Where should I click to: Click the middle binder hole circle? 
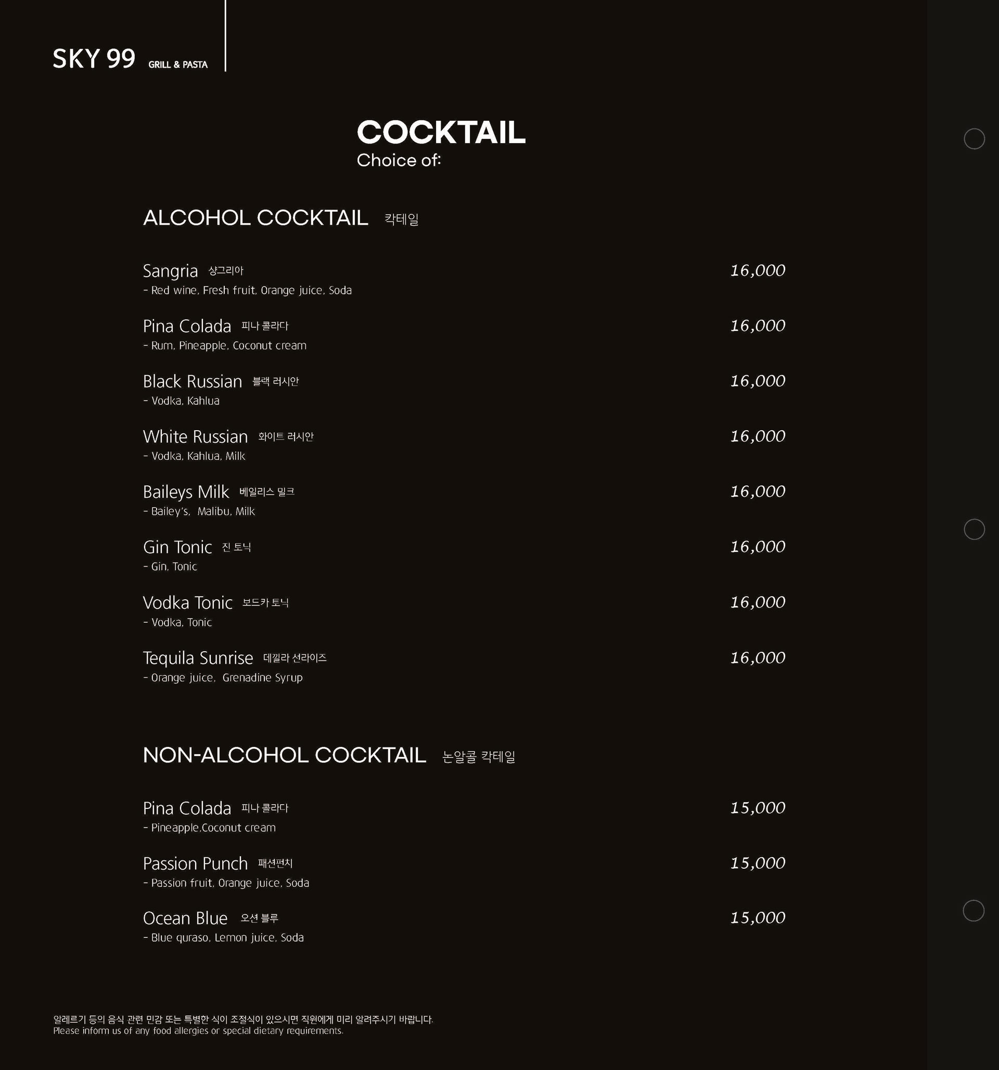[x=974, y=529]
